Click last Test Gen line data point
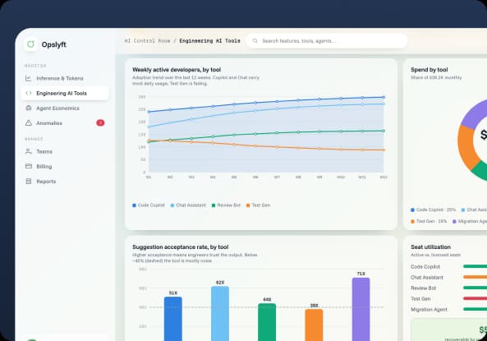487x341 pixels. pos(384,150)
